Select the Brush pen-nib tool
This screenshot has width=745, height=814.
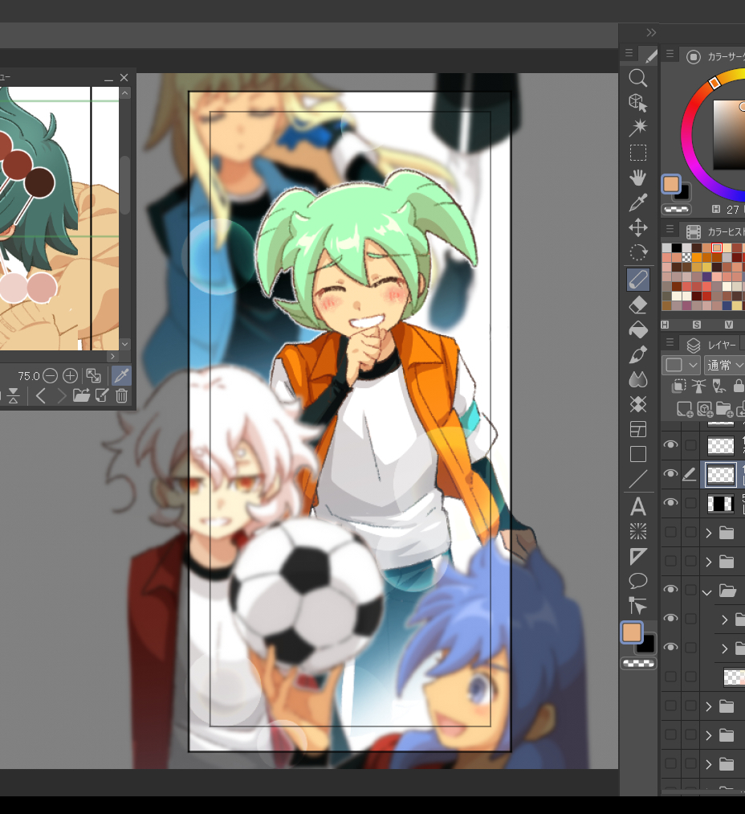637,354
